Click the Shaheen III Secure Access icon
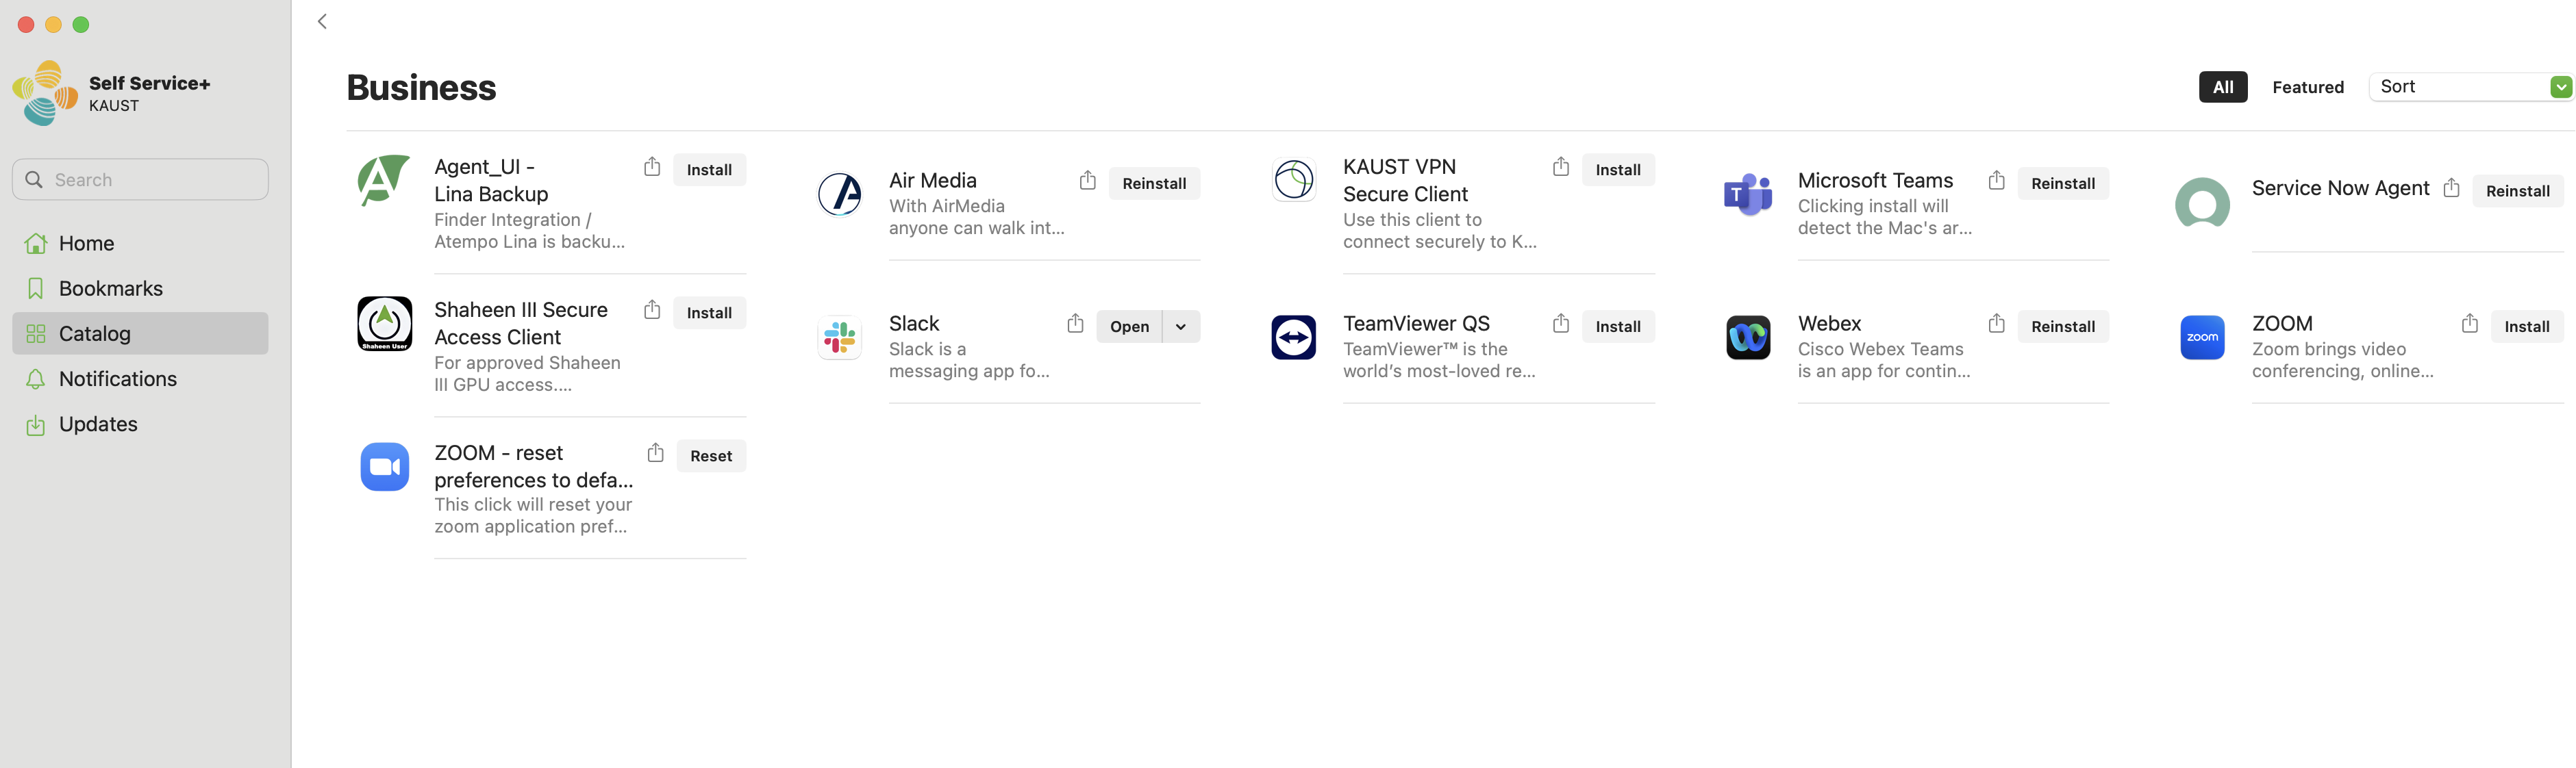 click(x=384, y=324)
